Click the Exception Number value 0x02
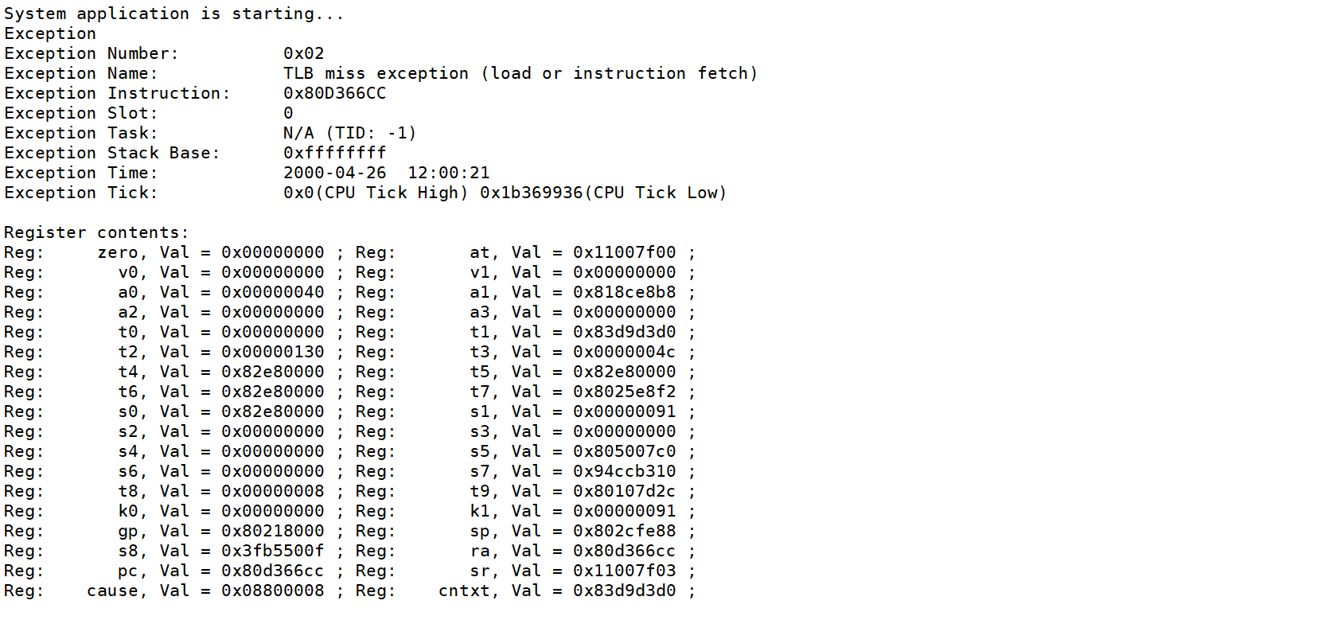Image resolution: width=1325 pixels, height=620 pixels. pos(303,53)
